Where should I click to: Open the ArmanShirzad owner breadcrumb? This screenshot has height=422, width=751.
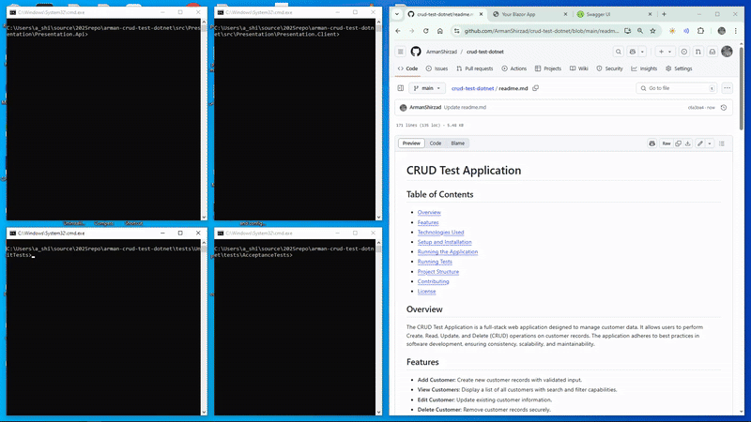[441, 52]
